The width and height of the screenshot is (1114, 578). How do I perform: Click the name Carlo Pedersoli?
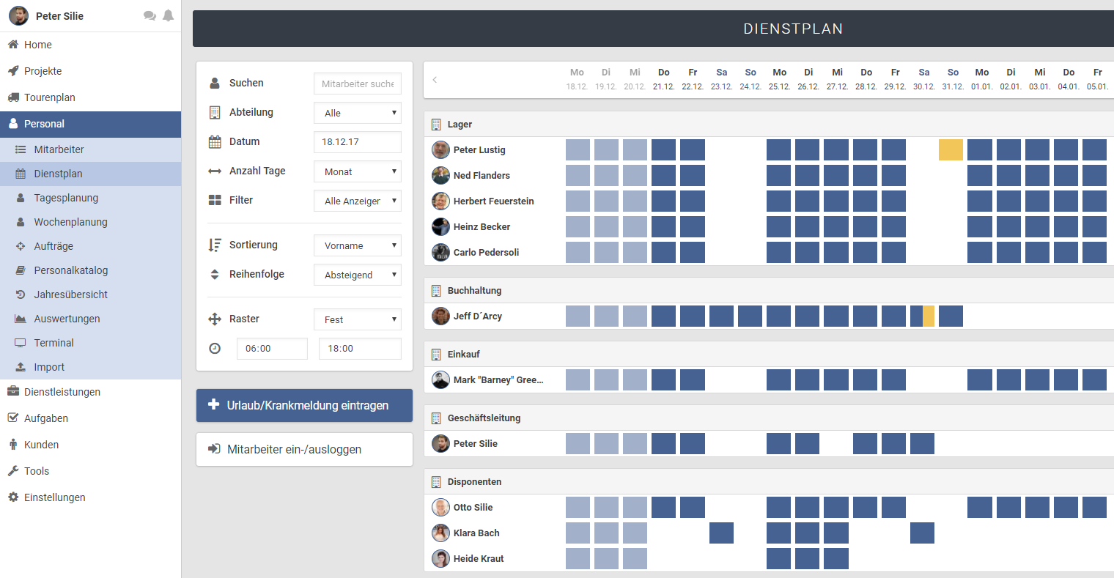(x=486, y=252)
